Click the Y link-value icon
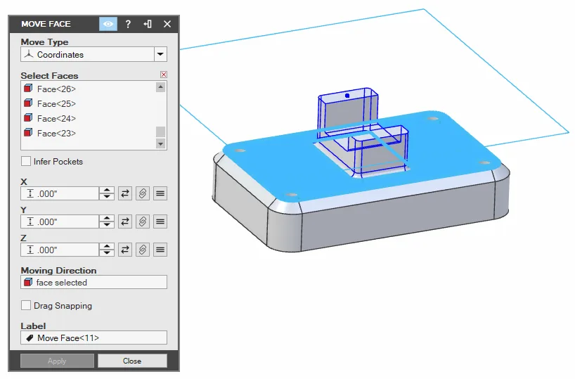 143,221
